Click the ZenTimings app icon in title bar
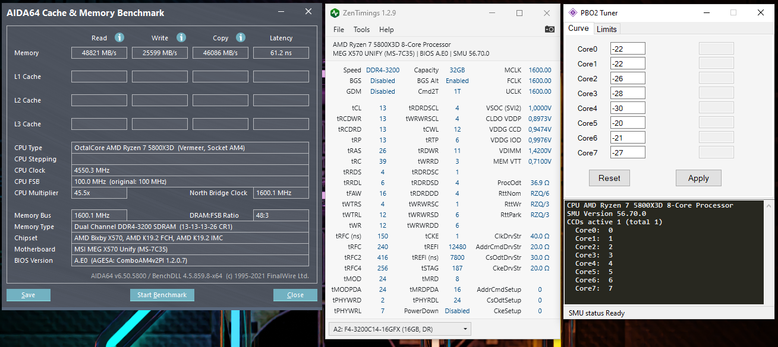Viewport: 778px width, 347px height. tap(335, 12)
